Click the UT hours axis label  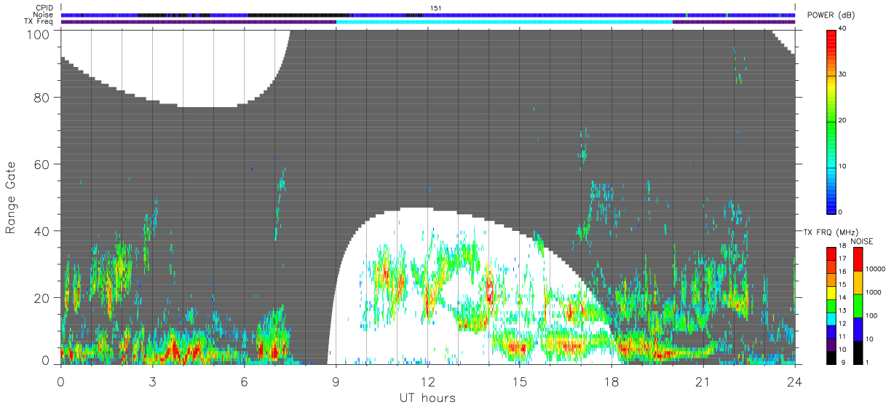[427, 398]
